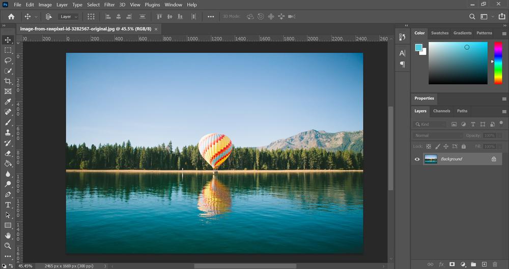Open the Share icon at top right
The image size is (509, 269).
click(x=502, y=16)
